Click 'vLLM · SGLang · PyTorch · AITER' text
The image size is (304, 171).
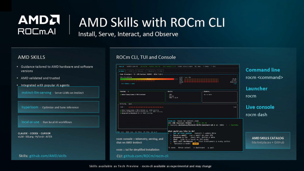[x=35, y=137]
